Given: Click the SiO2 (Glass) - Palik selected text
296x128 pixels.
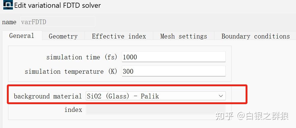Looking at the screenshot, I should tap(123, 96).
